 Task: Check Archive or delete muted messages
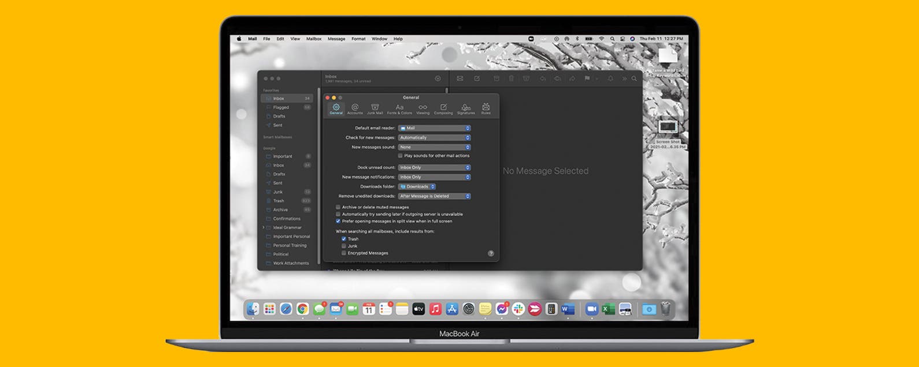click(338, 207)
